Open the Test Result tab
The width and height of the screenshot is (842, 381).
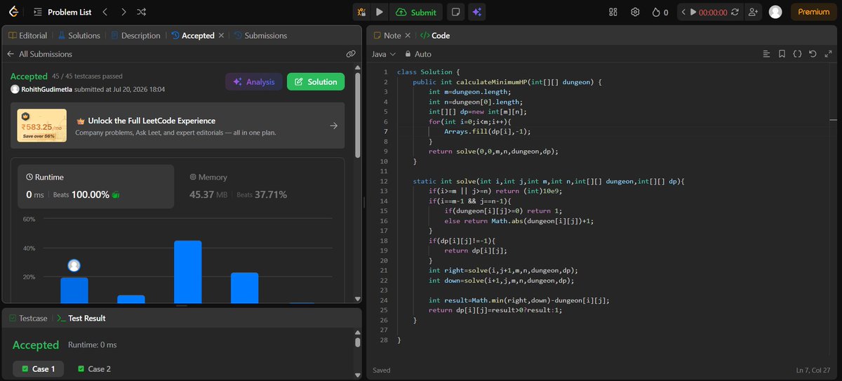[81, 318]
